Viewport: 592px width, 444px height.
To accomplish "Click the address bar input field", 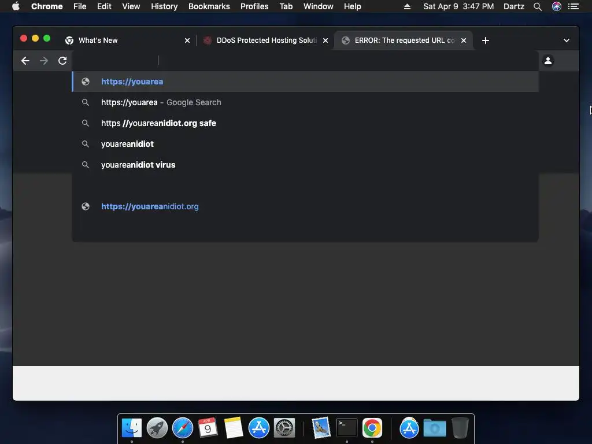I will click(x=305, y=60).
